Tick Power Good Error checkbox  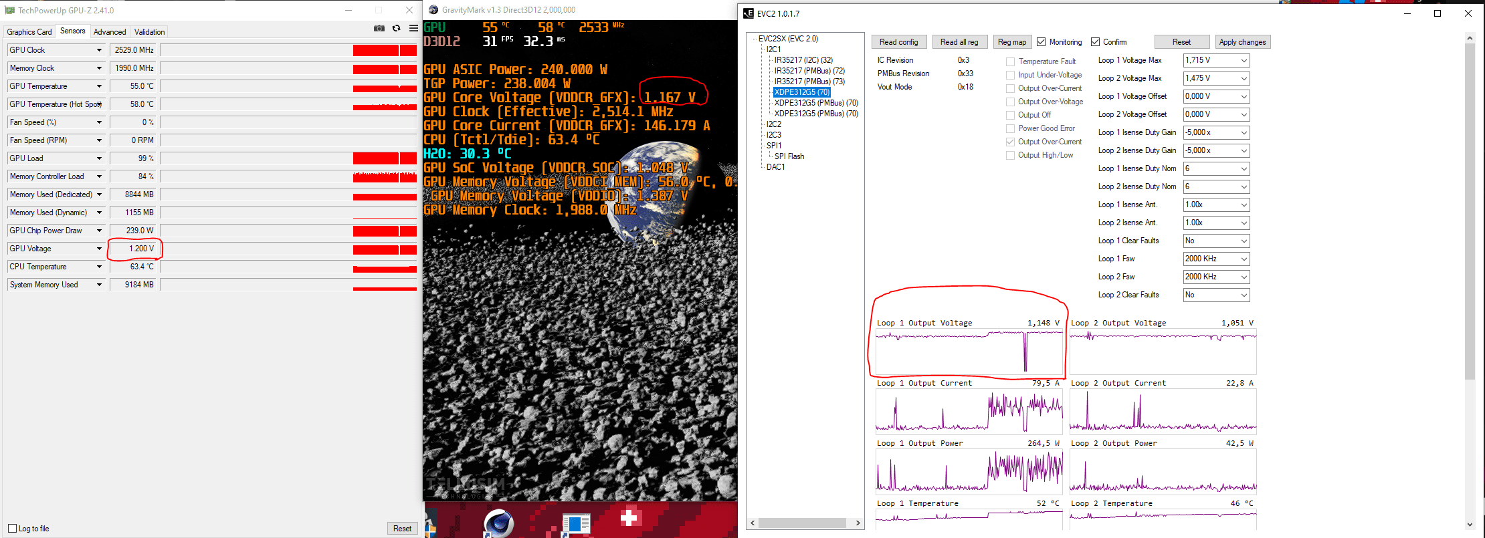1010,129
